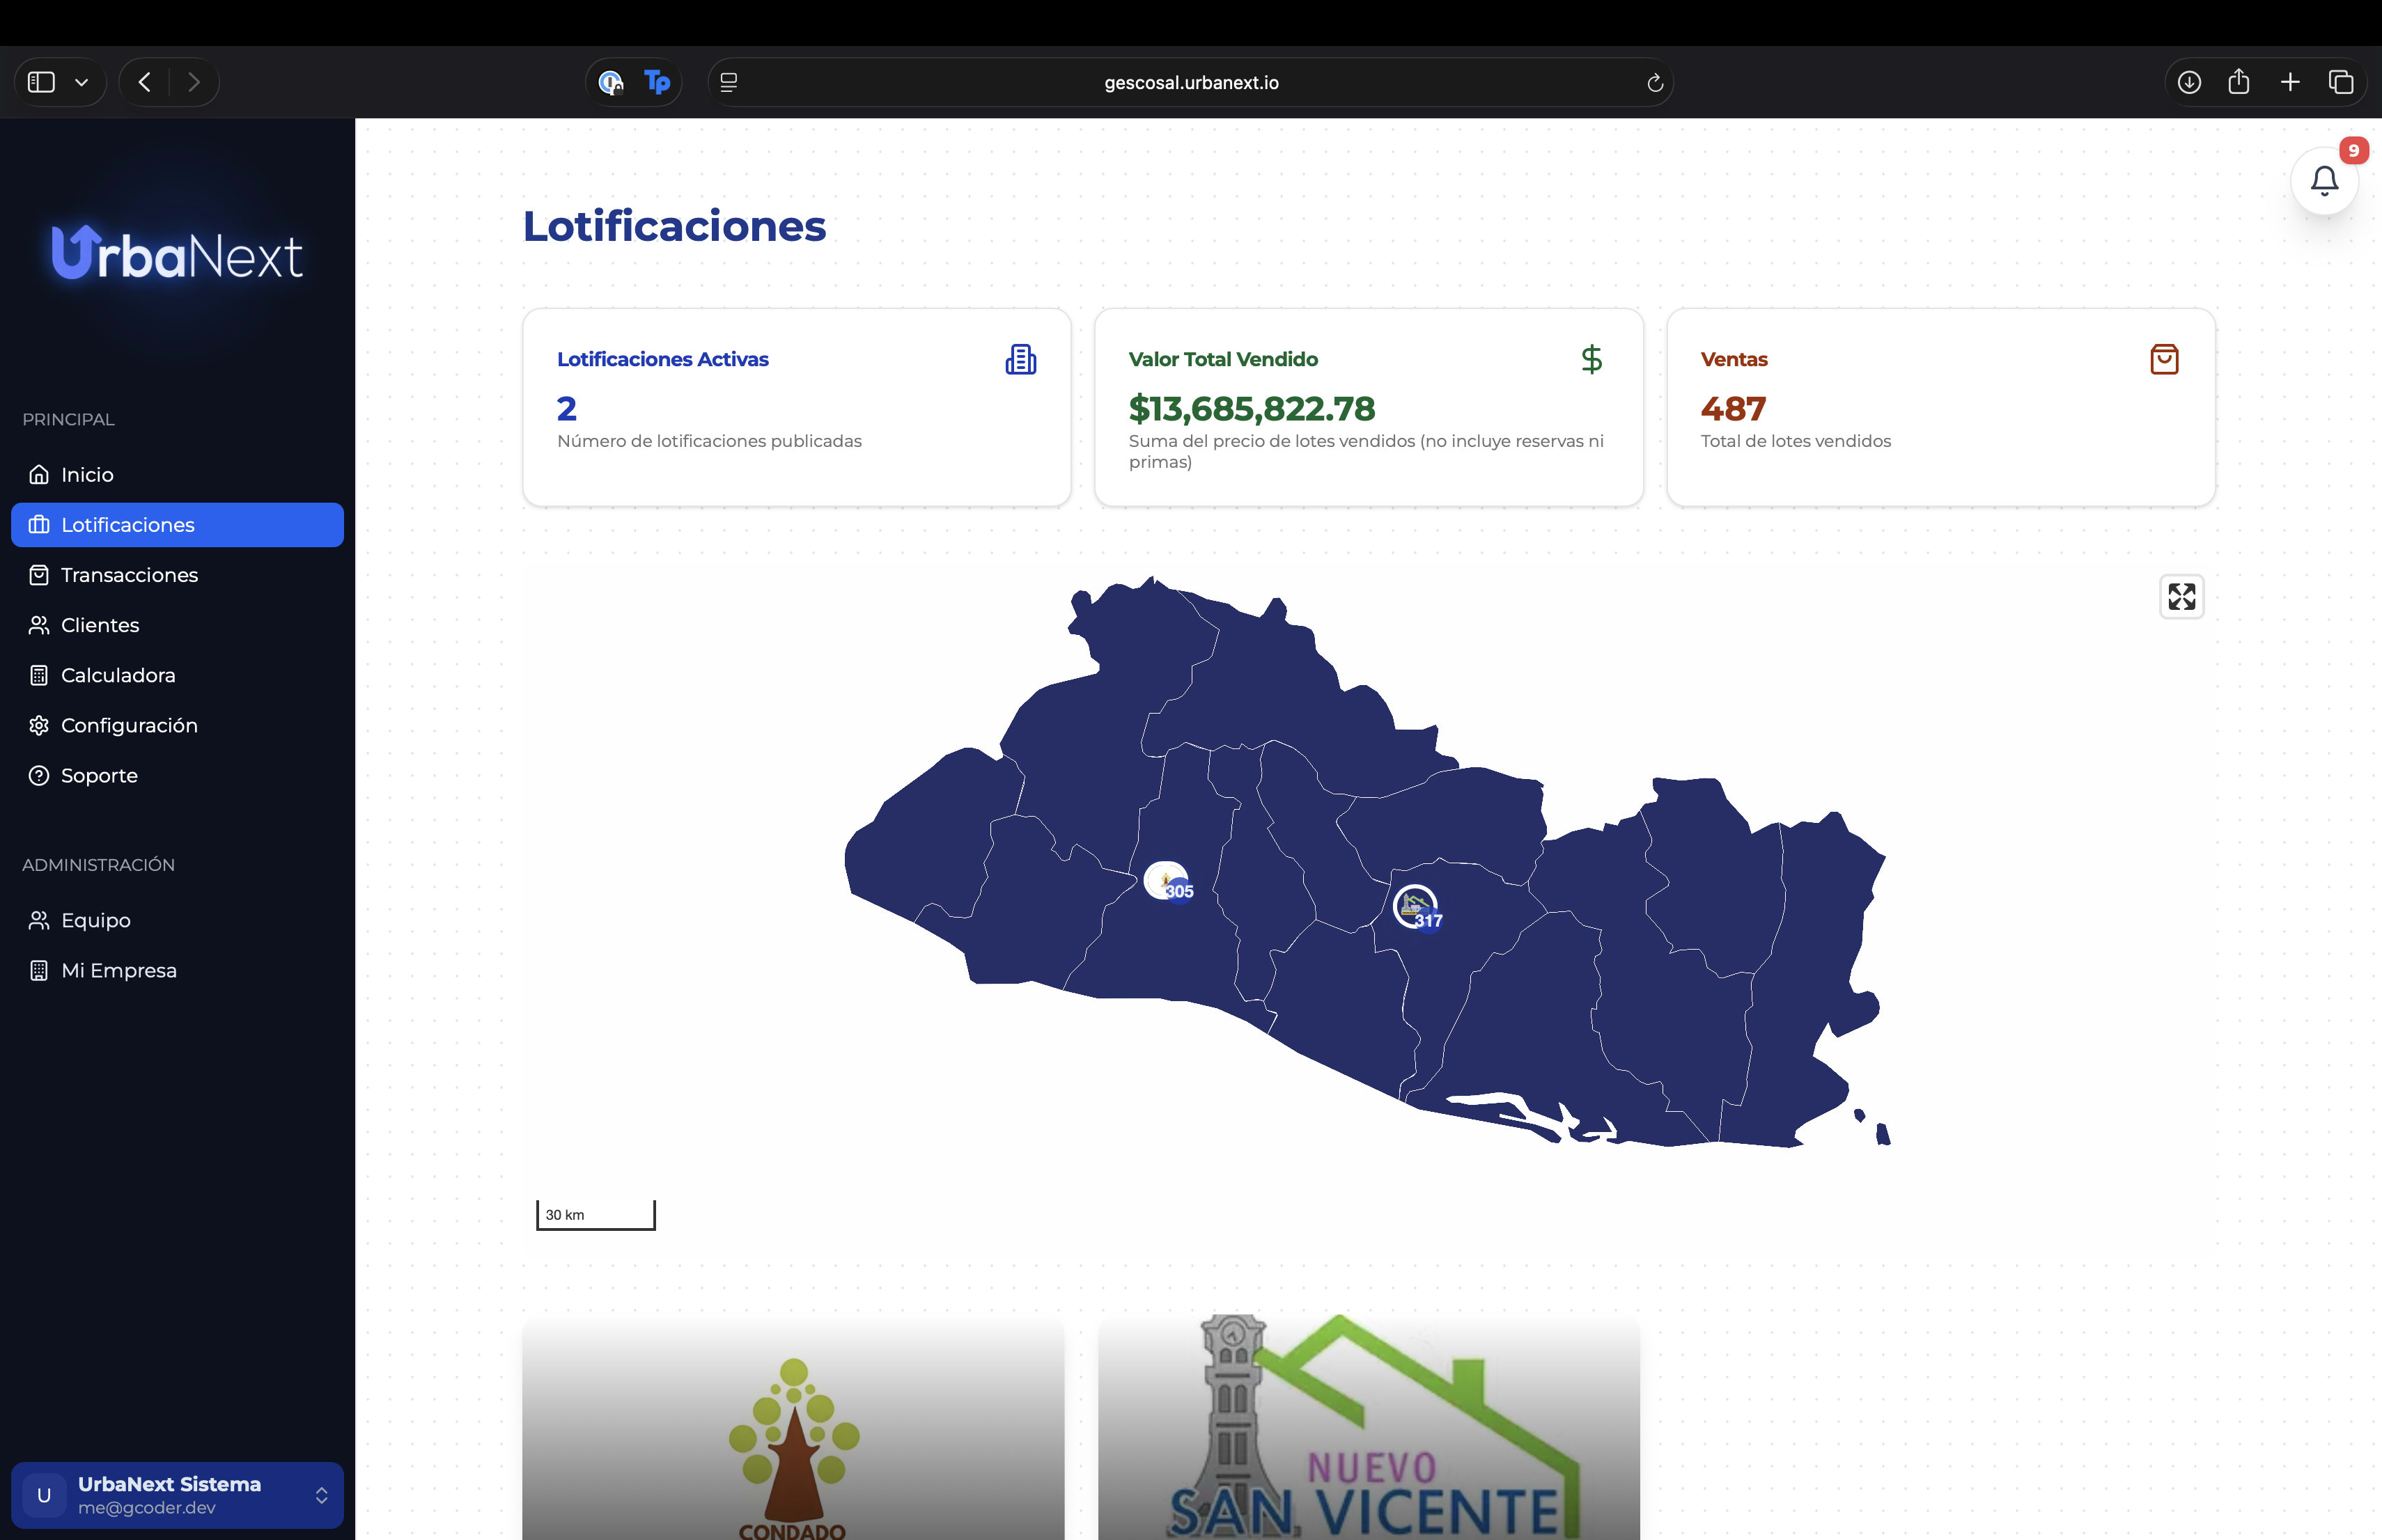Open the Condado lotification card

point(793,1428)
